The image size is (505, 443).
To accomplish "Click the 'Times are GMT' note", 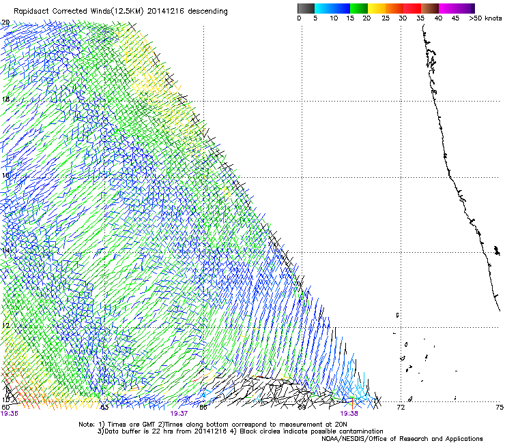I will [x=132, y=425].
